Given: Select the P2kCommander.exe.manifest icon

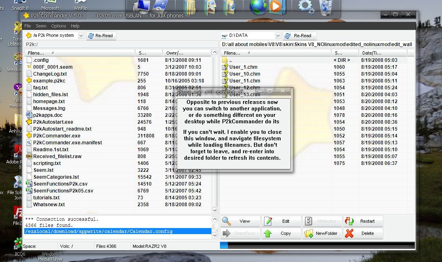Looking at the screenshot, I should point(29,143).
